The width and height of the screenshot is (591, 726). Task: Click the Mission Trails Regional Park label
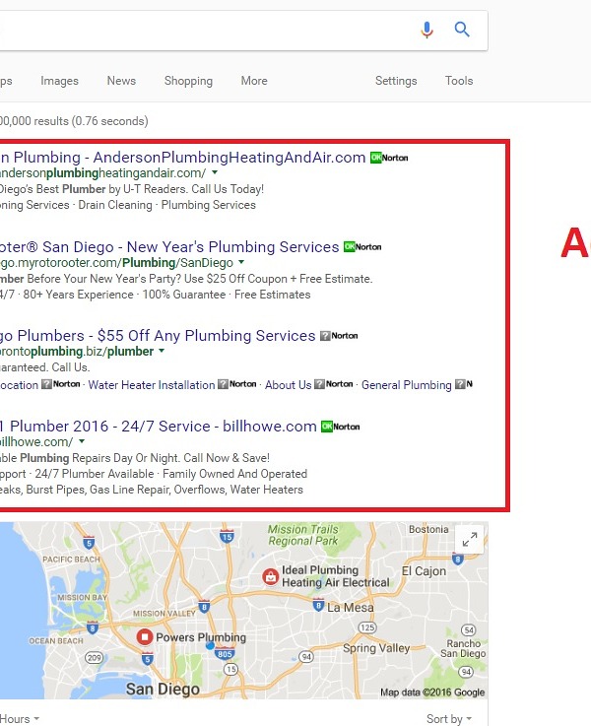pos(303,535)
